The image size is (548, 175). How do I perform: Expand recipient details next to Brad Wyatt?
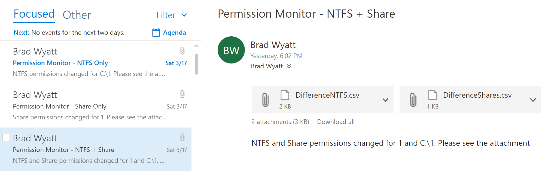289,66
